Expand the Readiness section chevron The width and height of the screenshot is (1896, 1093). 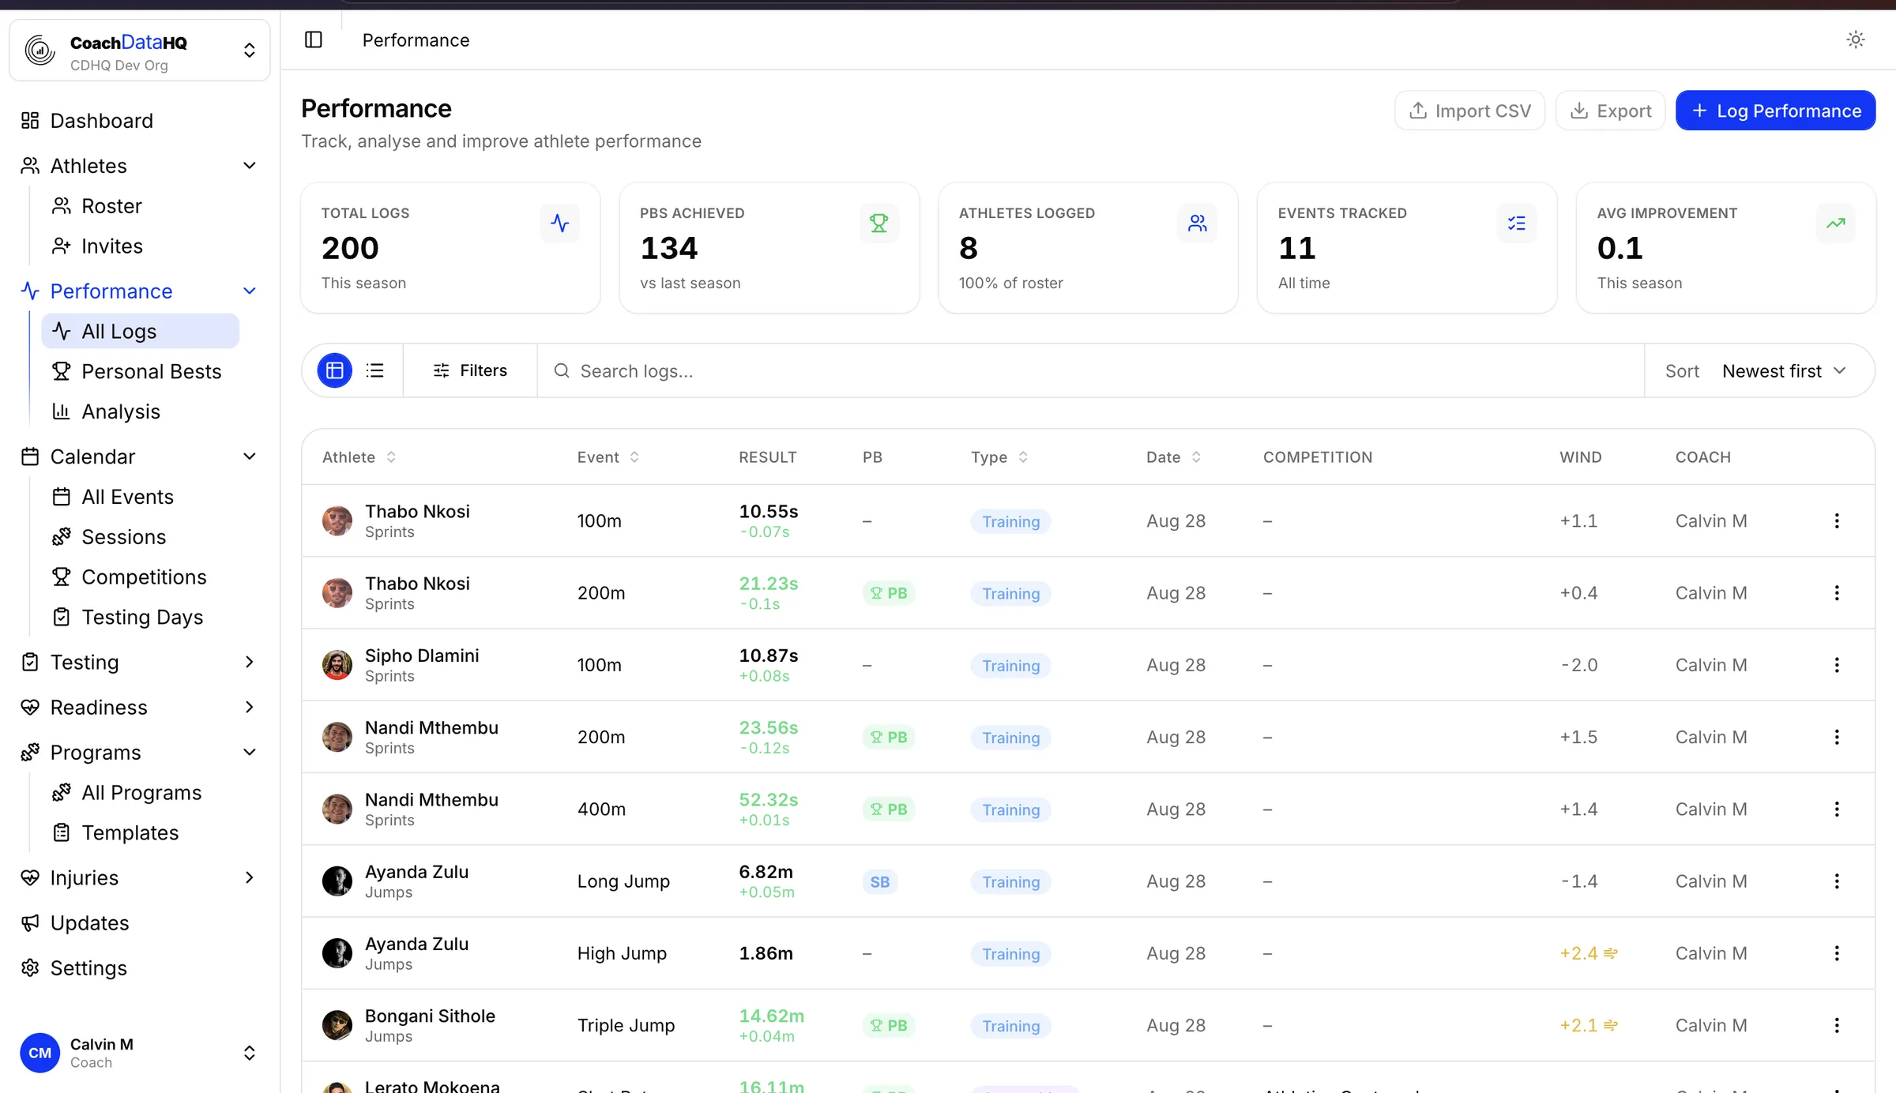tap(250, 707)
